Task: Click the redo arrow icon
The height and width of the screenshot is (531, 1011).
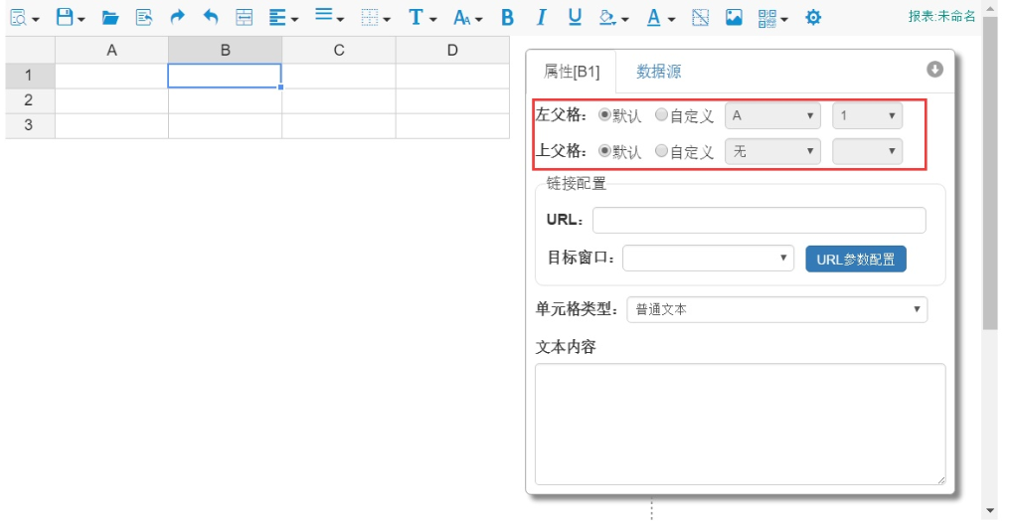Action: pos(177,17)
